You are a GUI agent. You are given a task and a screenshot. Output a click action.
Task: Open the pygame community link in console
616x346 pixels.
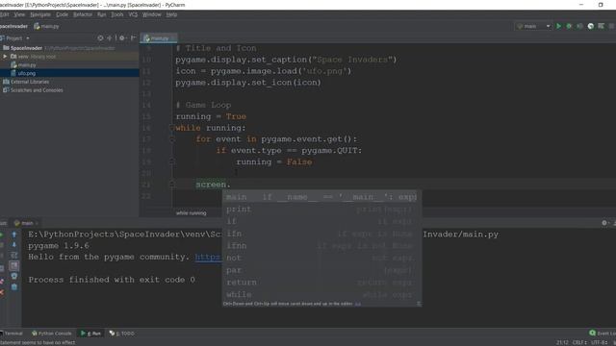tap(209, 258)
